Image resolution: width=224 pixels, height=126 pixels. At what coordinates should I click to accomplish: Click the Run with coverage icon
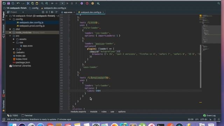pyautogui.click(x=76, y=3)
